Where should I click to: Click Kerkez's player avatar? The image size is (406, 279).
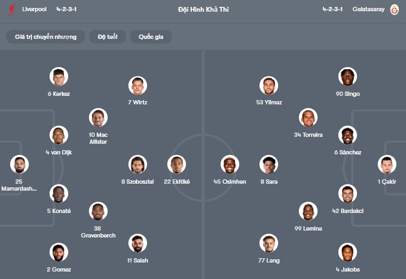(59, 77)
